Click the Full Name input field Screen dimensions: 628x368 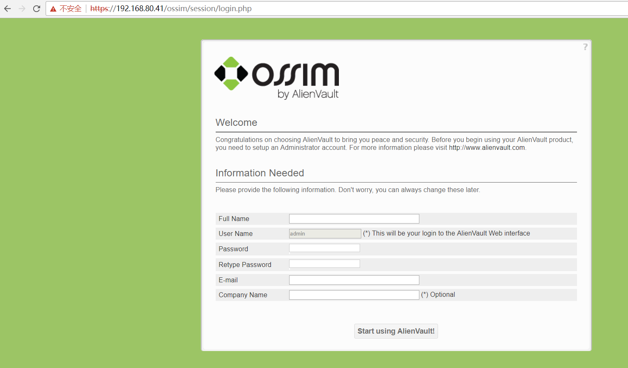pos(354,219)
